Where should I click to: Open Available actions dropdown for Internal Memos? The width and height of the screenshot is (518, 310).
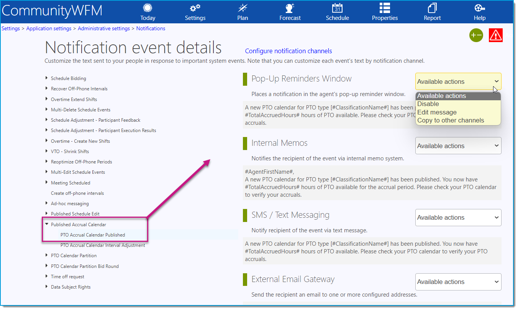(458, 146)
